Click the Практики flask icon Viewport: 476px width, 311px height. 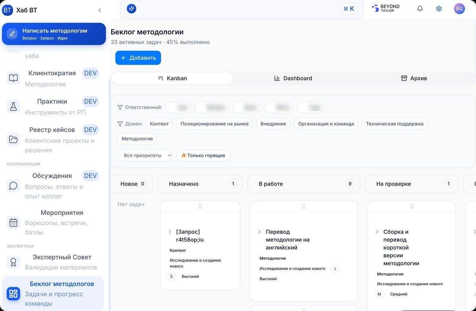click(13, 107)
